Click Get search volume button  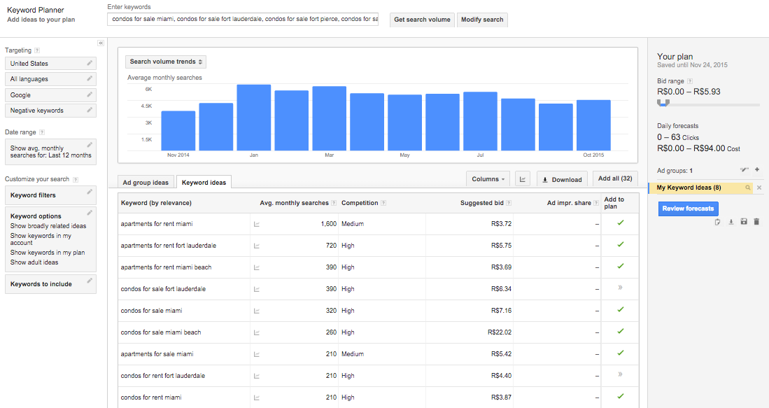(x=422, y=20)
